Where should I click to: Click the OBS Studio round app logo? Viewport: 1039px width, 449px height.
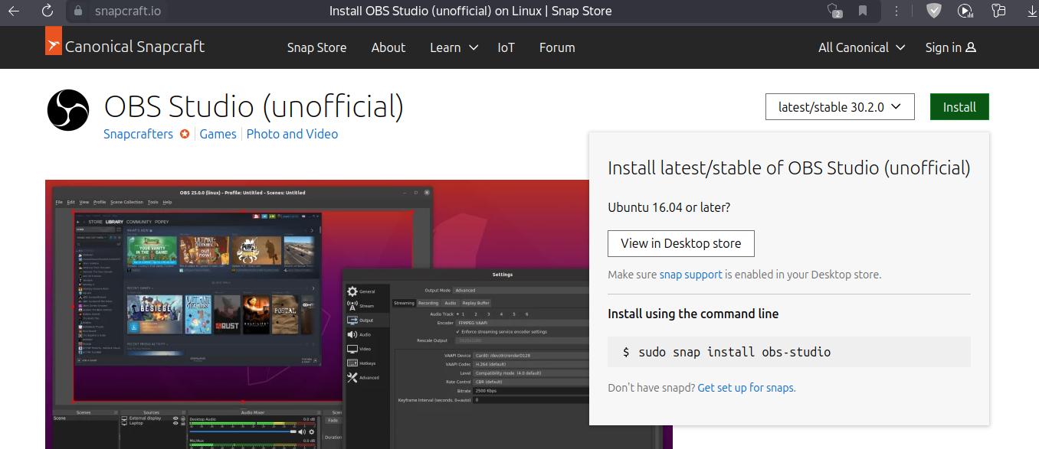click(69, 110)
